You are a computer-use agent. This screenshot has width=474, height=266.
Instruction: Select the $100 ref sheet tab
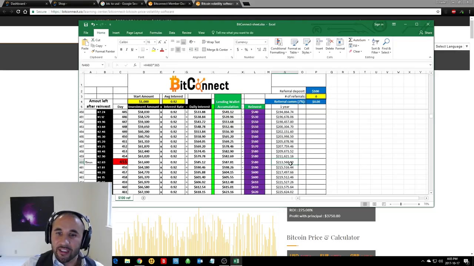pyautogui.click(x=124, y=198)
